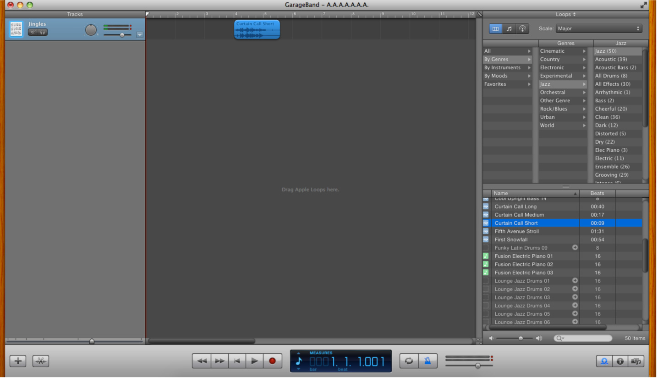Viewport: 658px width, 379px height.
Task: Open the Loops header popup menu
Action: 566,15
